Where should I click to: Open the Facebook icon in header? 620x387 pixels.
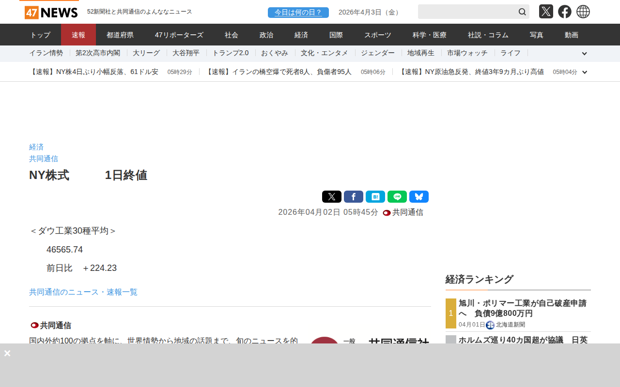[564, 12]
